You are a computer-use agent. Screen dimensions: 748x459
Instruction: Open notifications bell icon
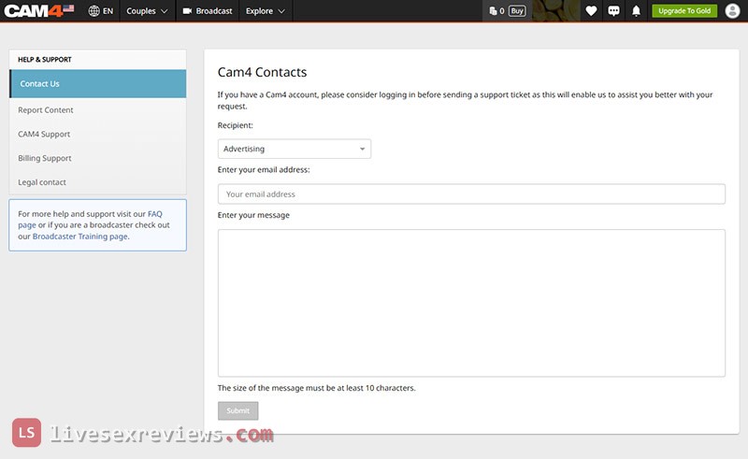tap(636, 11)
